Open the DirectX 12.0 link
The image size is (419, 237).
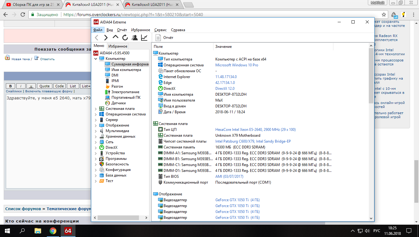[x=225, y=89]
